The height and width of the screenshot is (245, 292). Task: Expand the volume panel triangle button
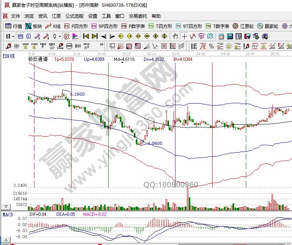(6, 207)
